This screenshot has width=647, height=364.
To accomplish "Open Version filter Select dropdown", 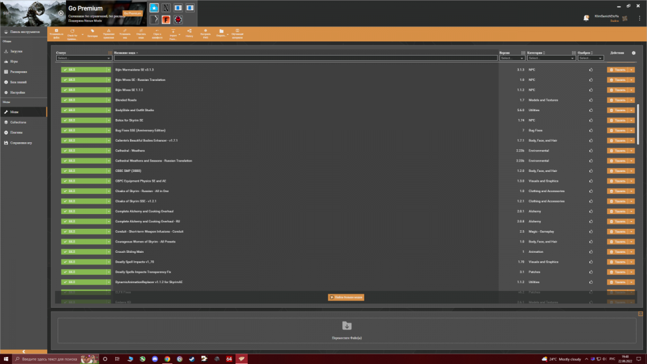I will [512, 58].
